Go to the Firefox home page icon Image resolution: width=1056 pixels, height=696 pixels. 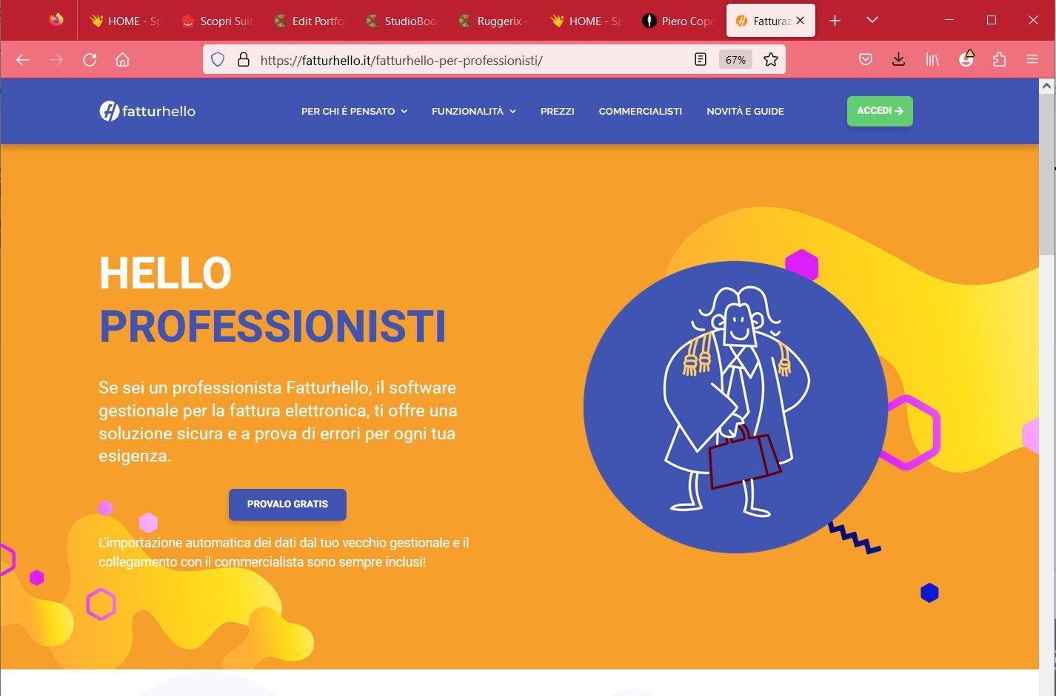pyautogui.click(x=123, y=60)
